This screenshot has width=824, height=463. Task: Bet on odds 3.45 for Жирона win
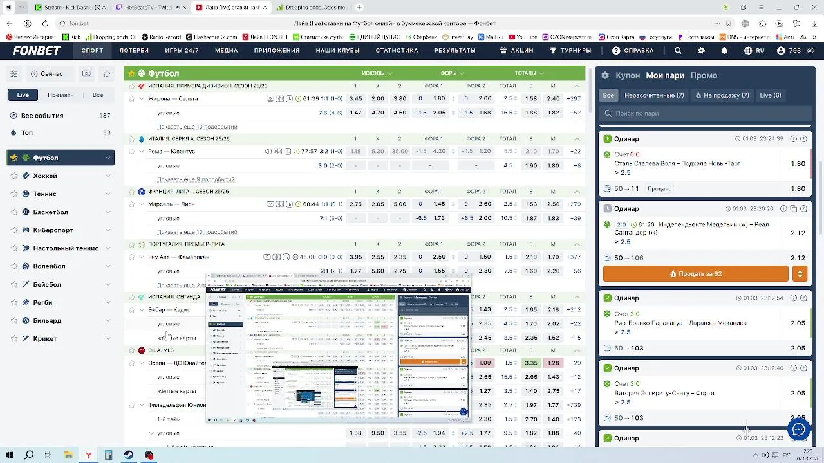(x=355, y=99)
